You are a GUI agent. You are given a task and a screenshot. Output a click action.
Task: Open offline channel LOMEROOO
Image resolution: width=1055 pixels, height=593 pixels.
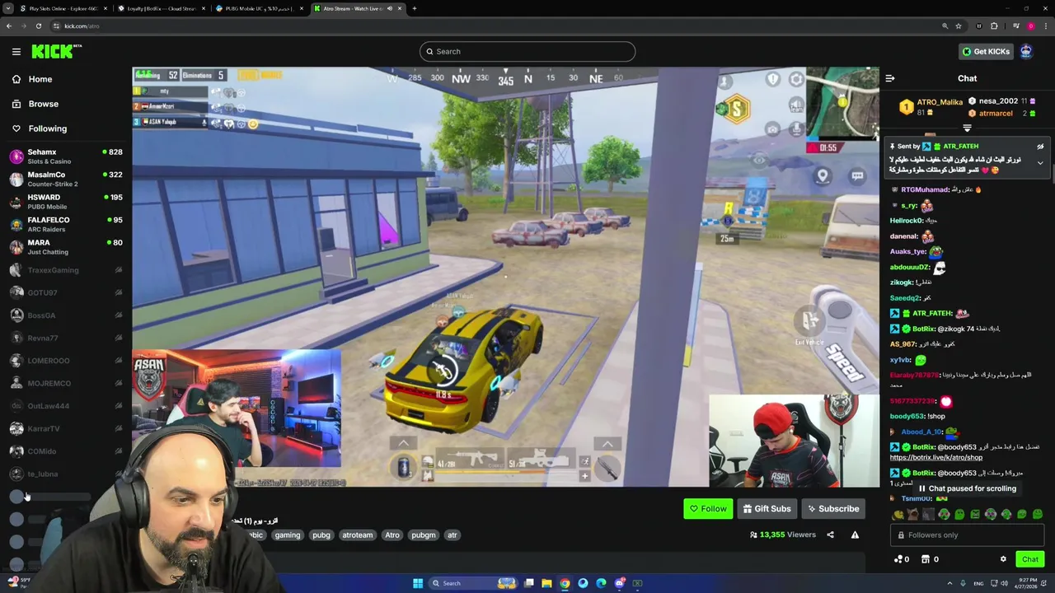[66, 361]
